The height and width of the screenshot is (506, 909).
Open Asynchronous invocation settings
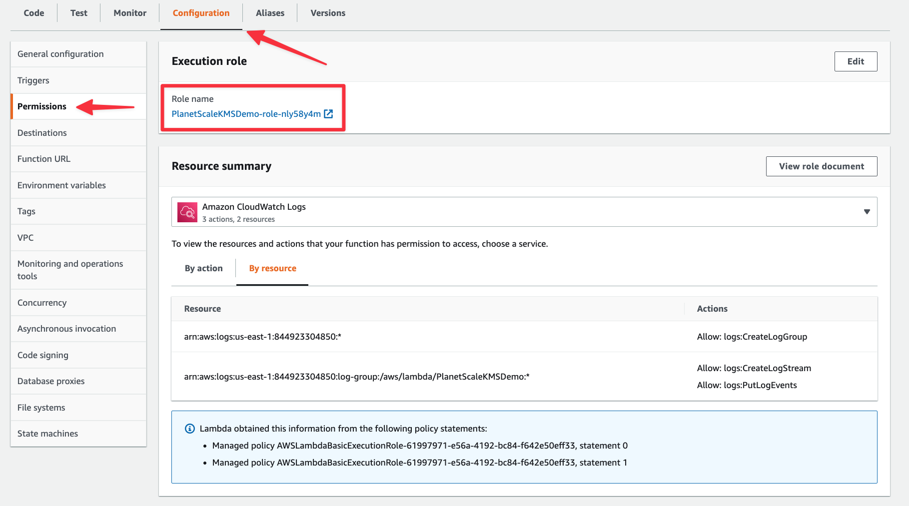78,329
